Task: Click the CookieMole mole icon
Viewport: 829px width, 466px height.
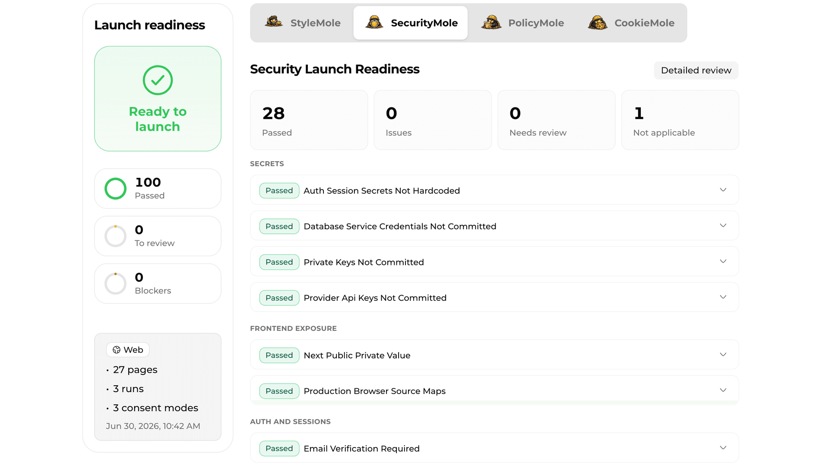Action: 598,22
